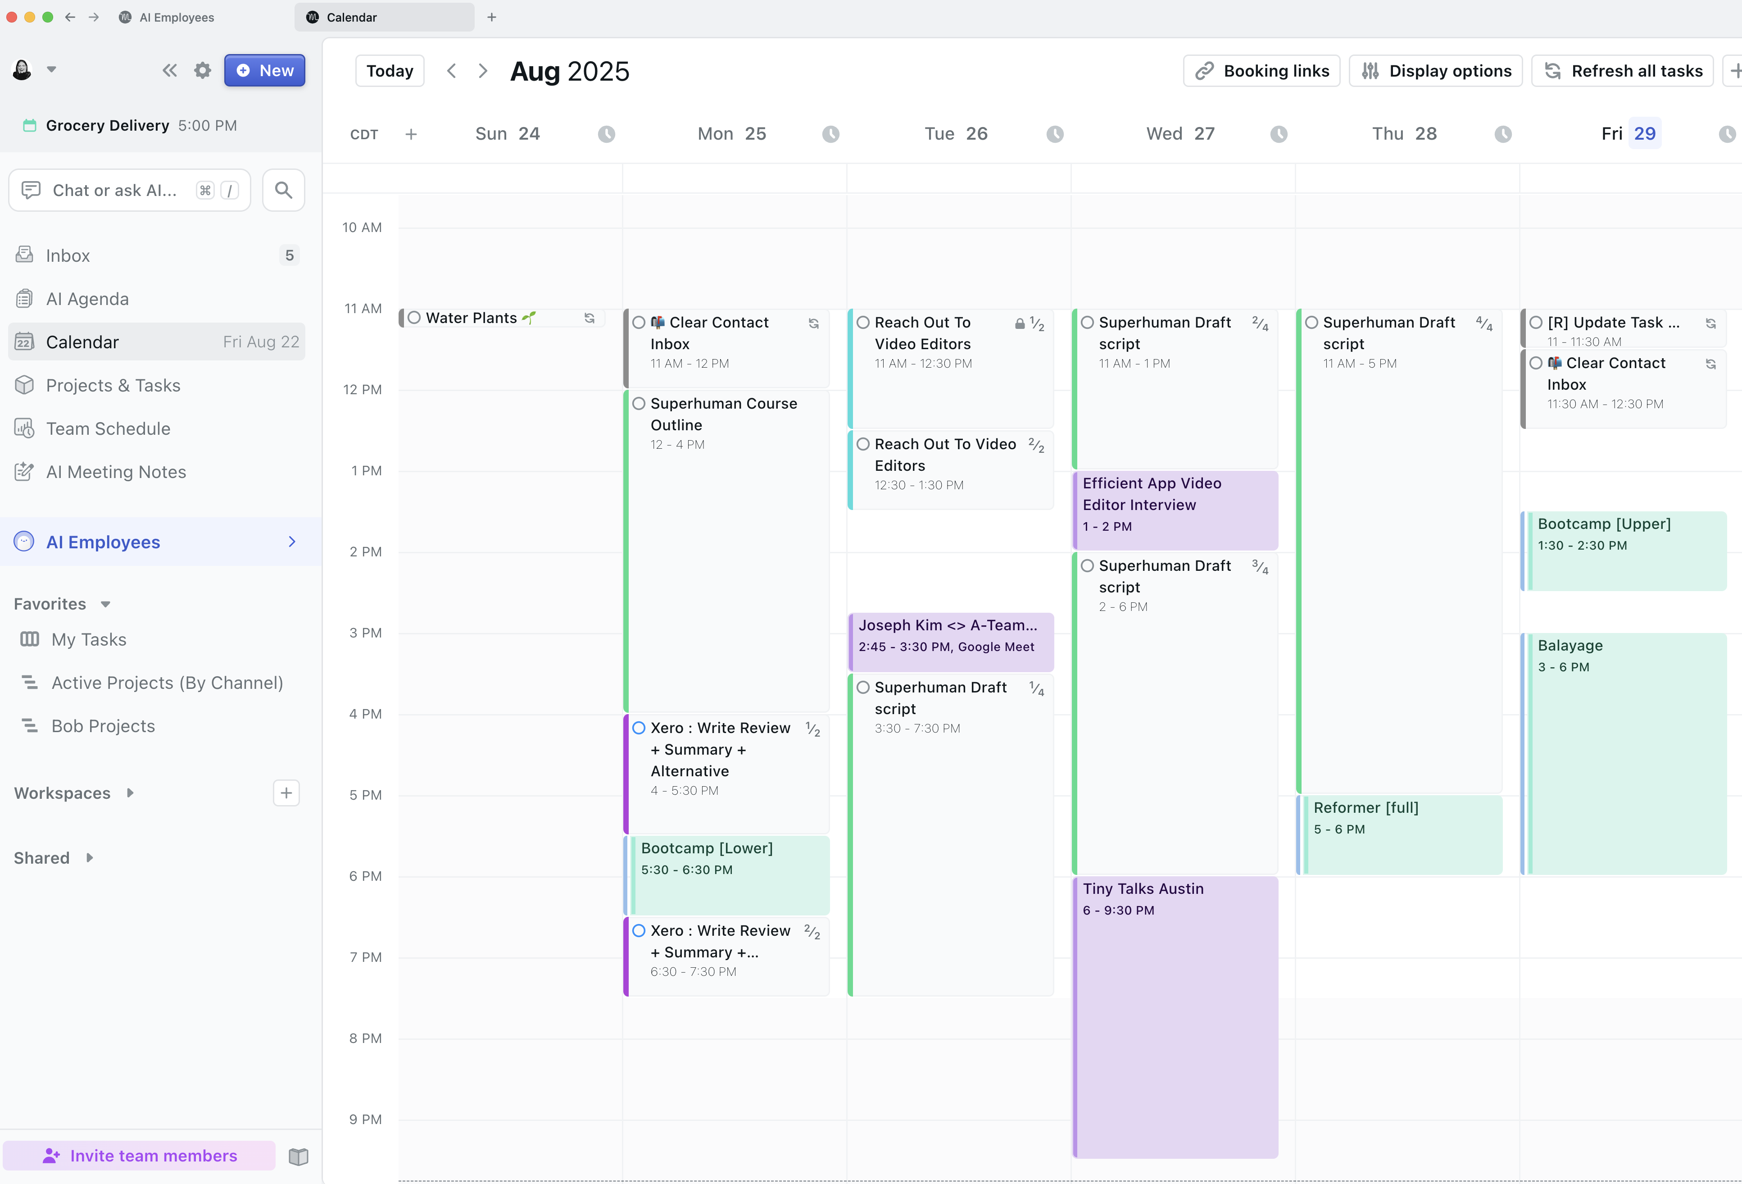Open AI Meeting Notes in the sidebar
1742x1184 pixels.
pyautogui.click(x=116, y=472)
